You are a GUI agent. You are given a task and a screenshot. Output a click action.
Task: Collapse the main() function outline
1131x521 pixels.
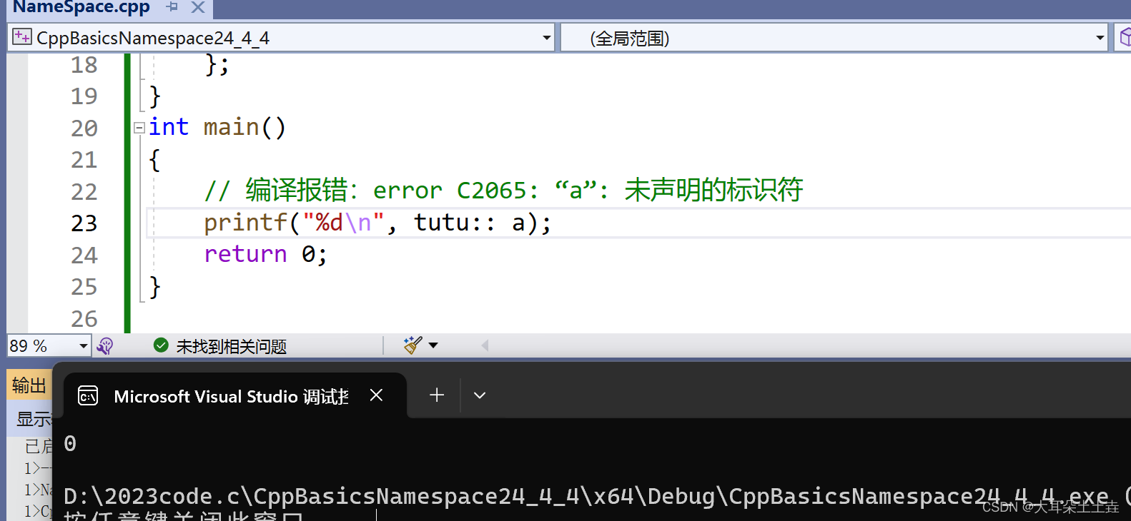pos(139,128)
